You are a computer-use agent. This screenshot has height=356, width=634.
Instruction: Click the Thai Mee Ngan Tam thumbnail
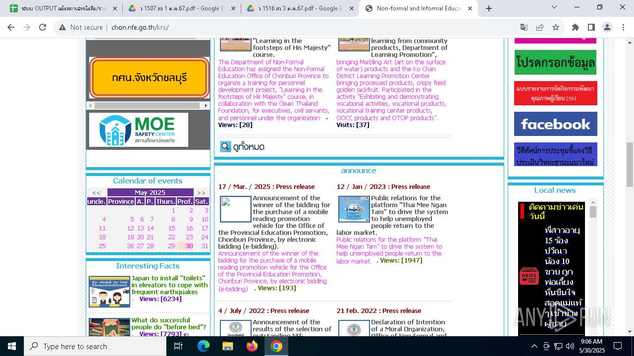tap(354, 209)
